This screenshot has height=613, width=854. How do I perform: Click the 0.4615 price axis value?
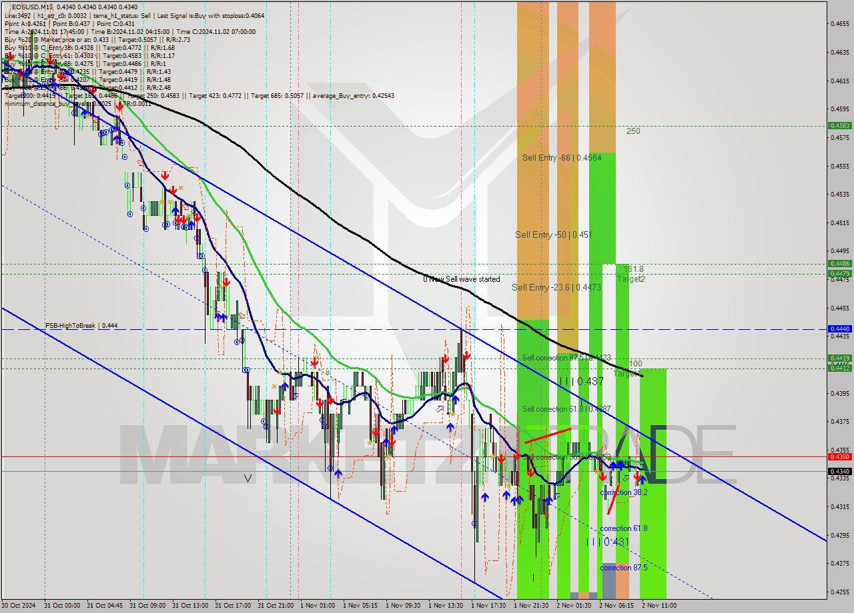839,81
